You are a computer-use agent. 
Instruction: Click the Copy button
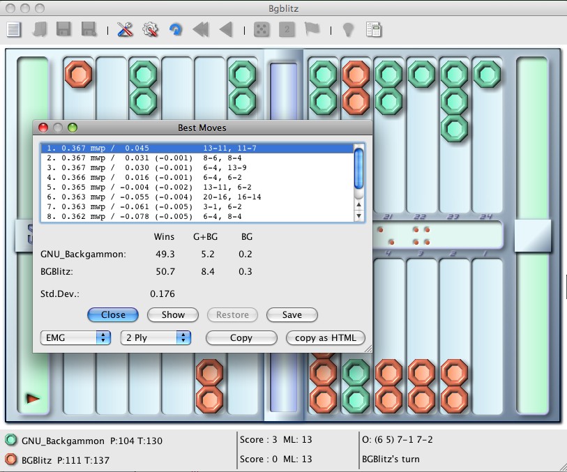241,337
